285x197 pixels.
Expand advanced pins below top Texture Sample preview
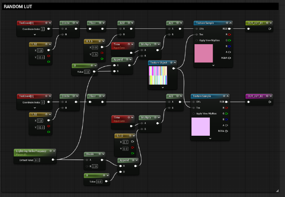coord(213,65)
